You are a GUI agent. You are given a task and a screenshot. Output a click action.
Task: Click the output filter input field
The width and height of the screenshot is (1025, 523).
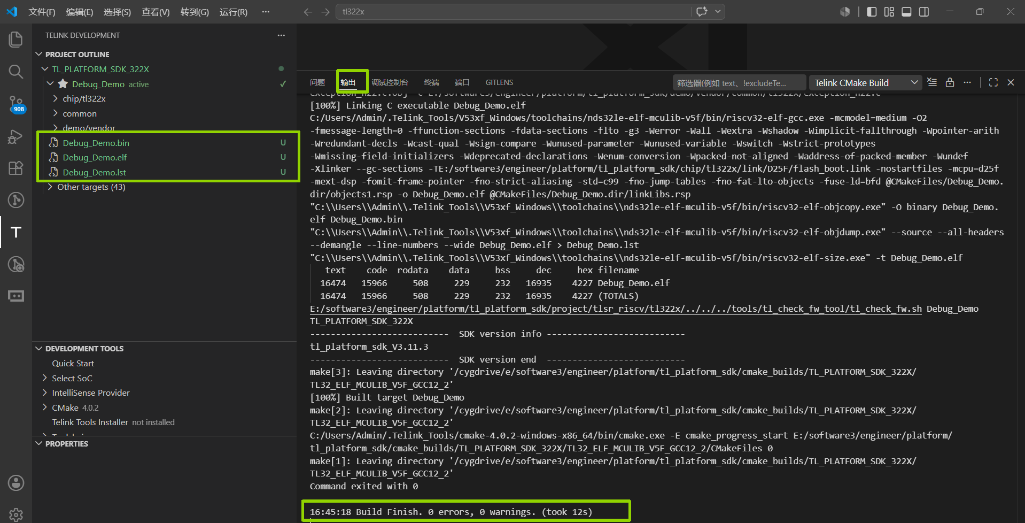[739, 82]
